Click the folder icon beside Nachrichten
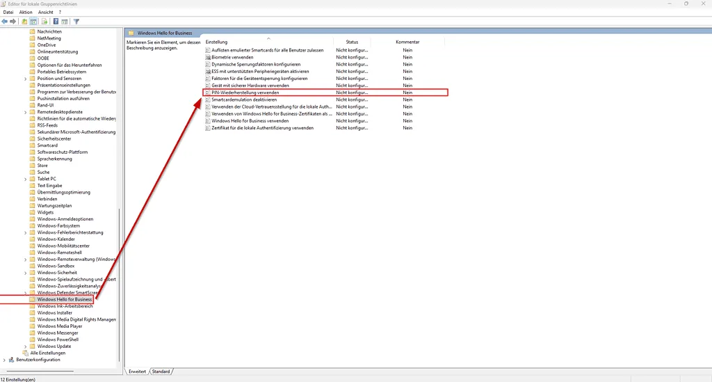Image resolution: width=712 pixels, height=382 pixels. click(32, 32)
